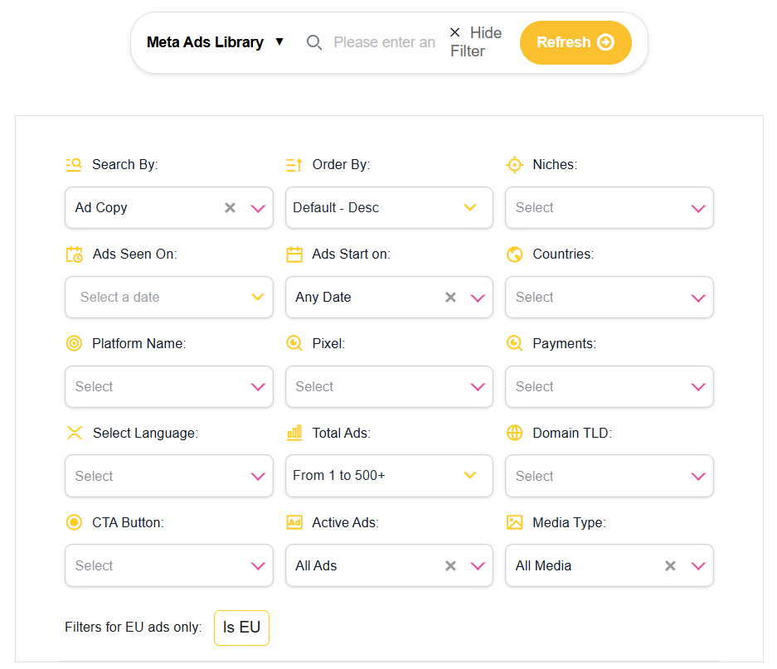Image resolution: width=777 pixels, height=669 pixels.
Task: Click the Ads Seen On calendar icon
Action: coord(74,254)
